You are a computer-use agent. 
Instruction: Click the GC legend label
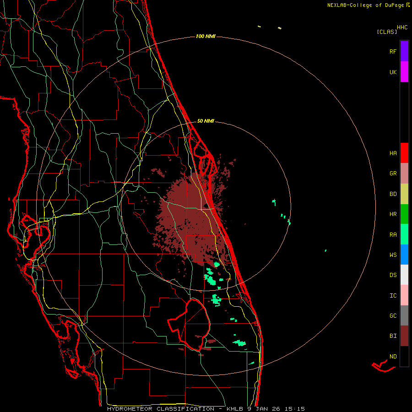coord(393,316)
